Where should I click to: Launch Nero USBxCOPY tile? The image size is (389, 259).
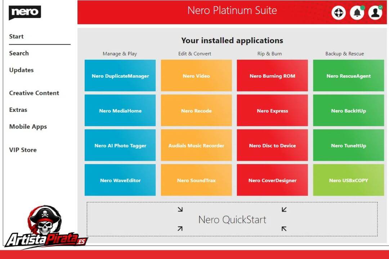click(x=349, y=180)
